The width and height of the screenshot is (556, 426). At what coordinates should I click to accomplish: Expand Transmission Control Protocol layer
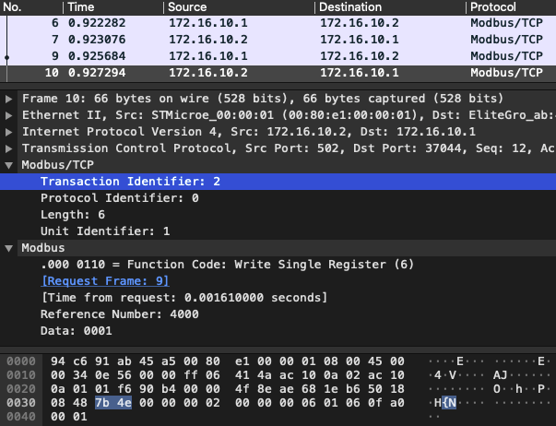point(9,148)
